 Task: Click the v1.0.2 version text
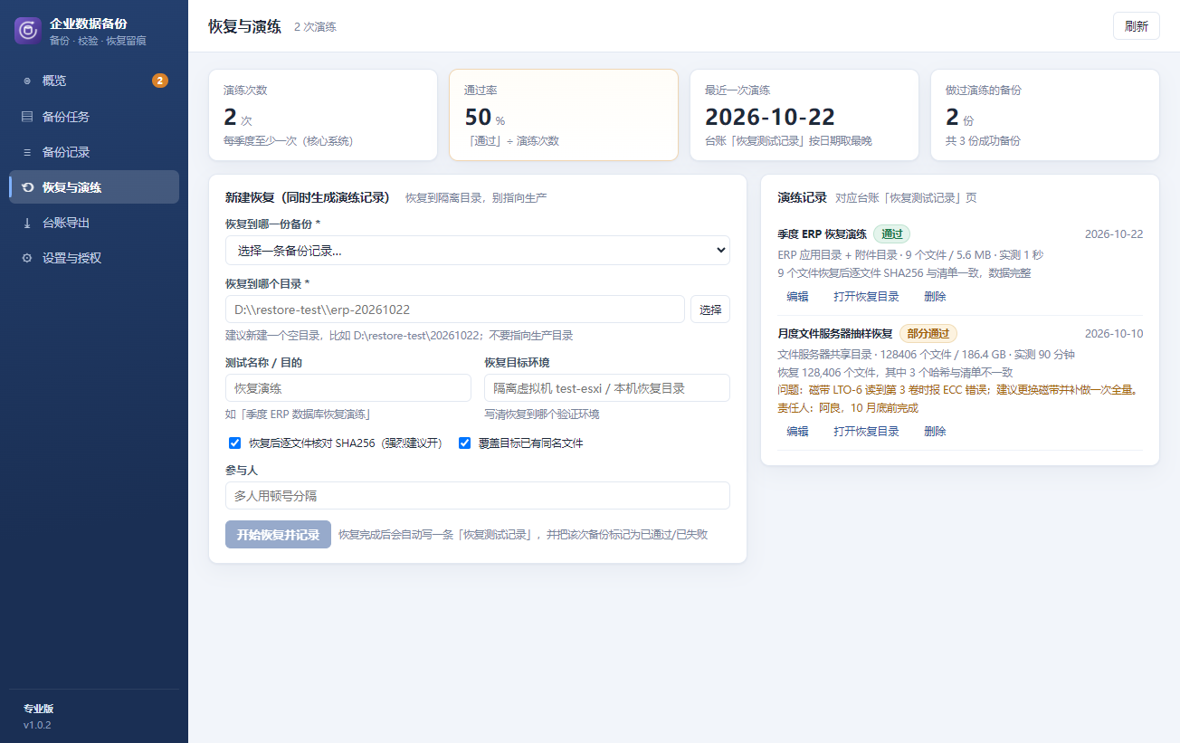[x=37, y=725]
